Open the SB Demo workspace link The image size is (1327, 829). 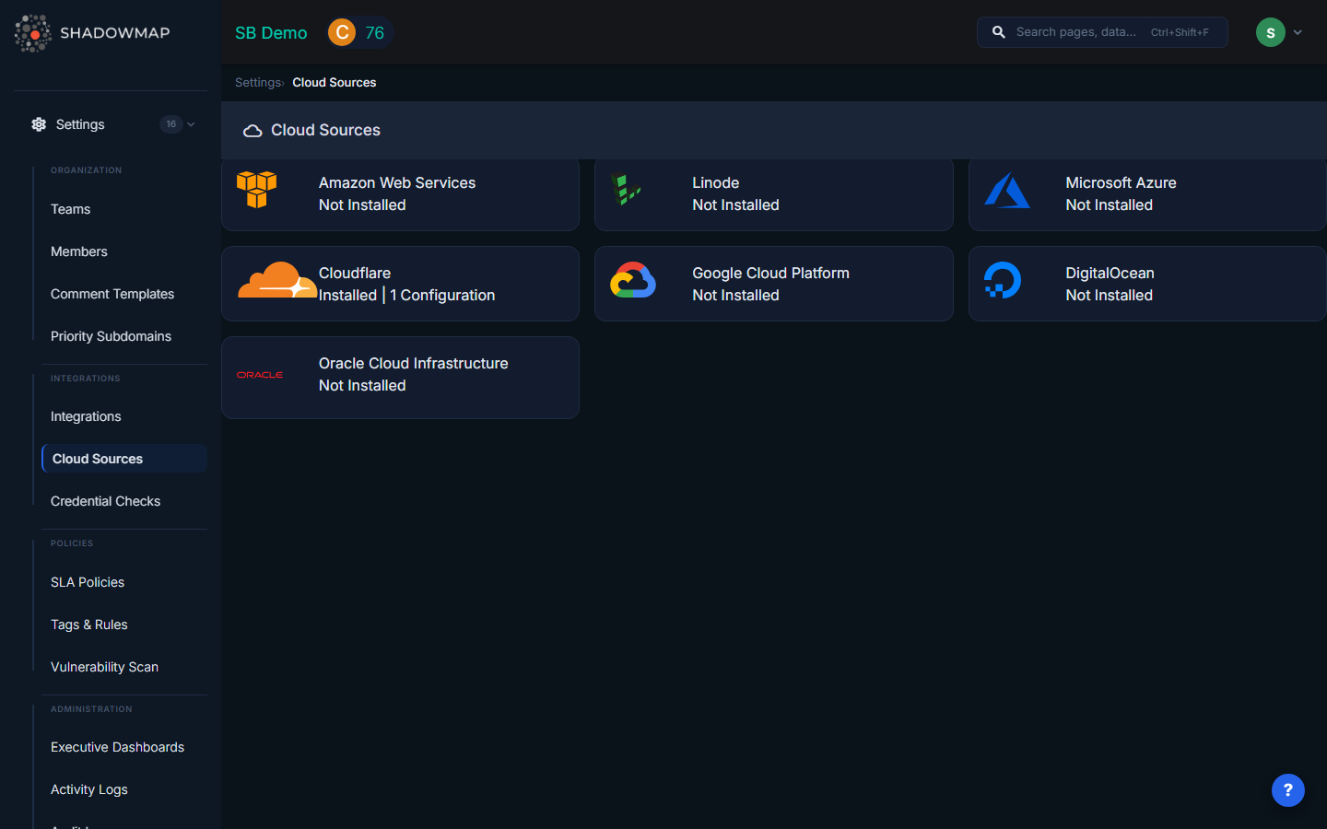pos(271,31)
